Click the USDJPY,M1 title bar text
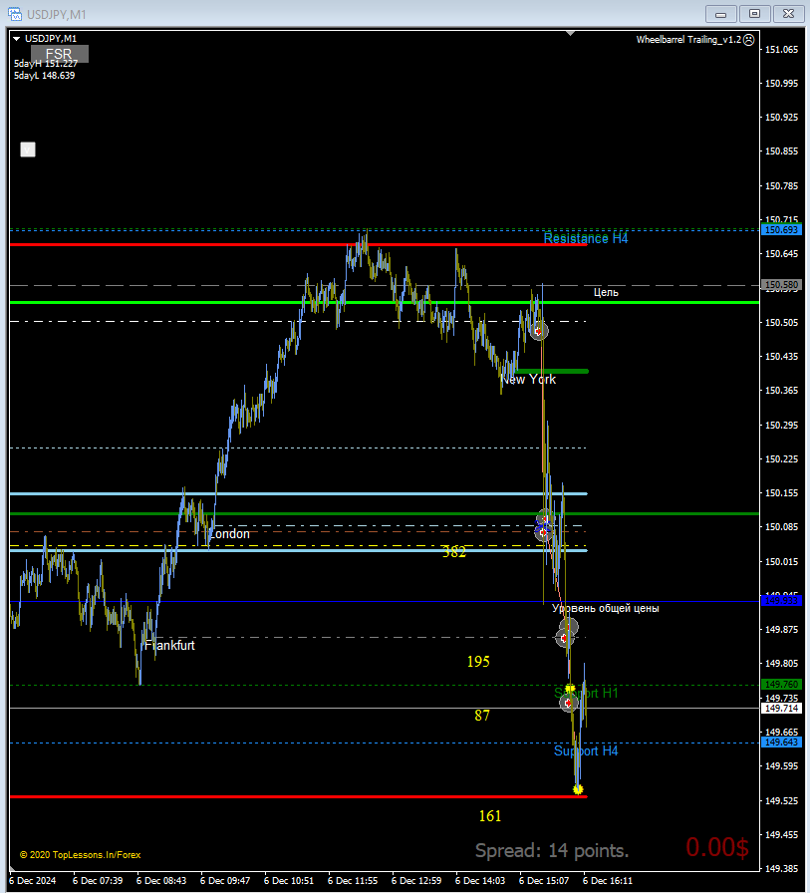The width and height of the screenshot is (810, 893). [57, 14]
